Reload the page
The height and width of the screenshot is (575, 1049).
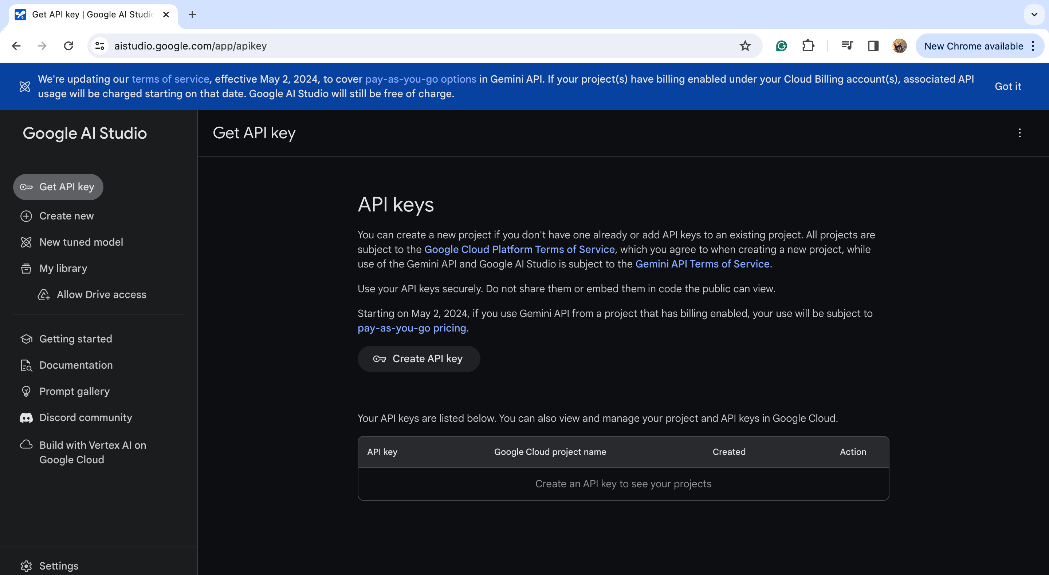(x=68, y=46)
